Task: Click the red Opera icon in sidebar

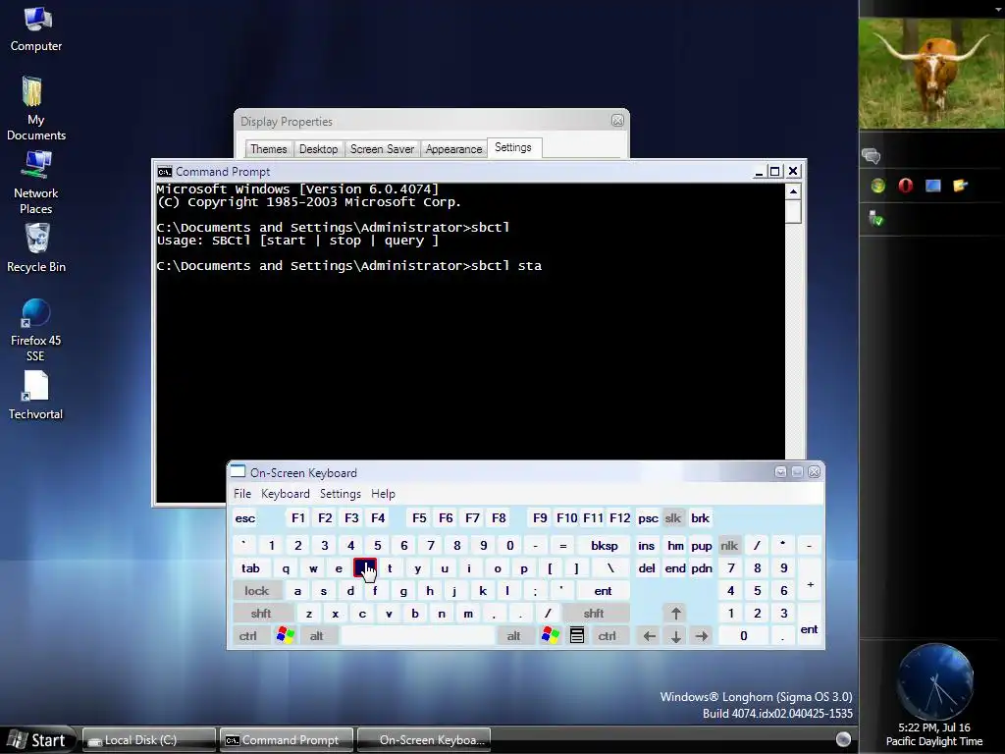Action: click(905, 186)
